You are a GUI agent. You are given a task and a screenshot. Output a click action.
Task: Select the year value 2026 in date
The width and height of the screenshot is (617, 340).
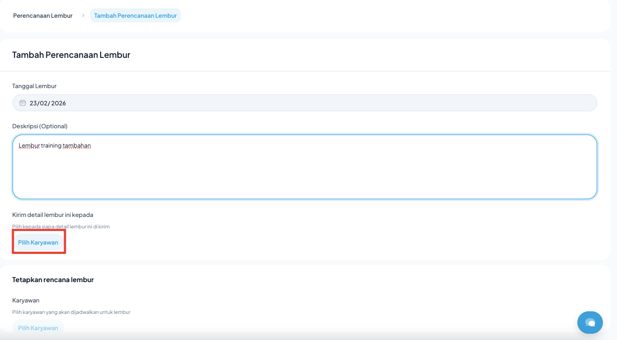(58, 103)
